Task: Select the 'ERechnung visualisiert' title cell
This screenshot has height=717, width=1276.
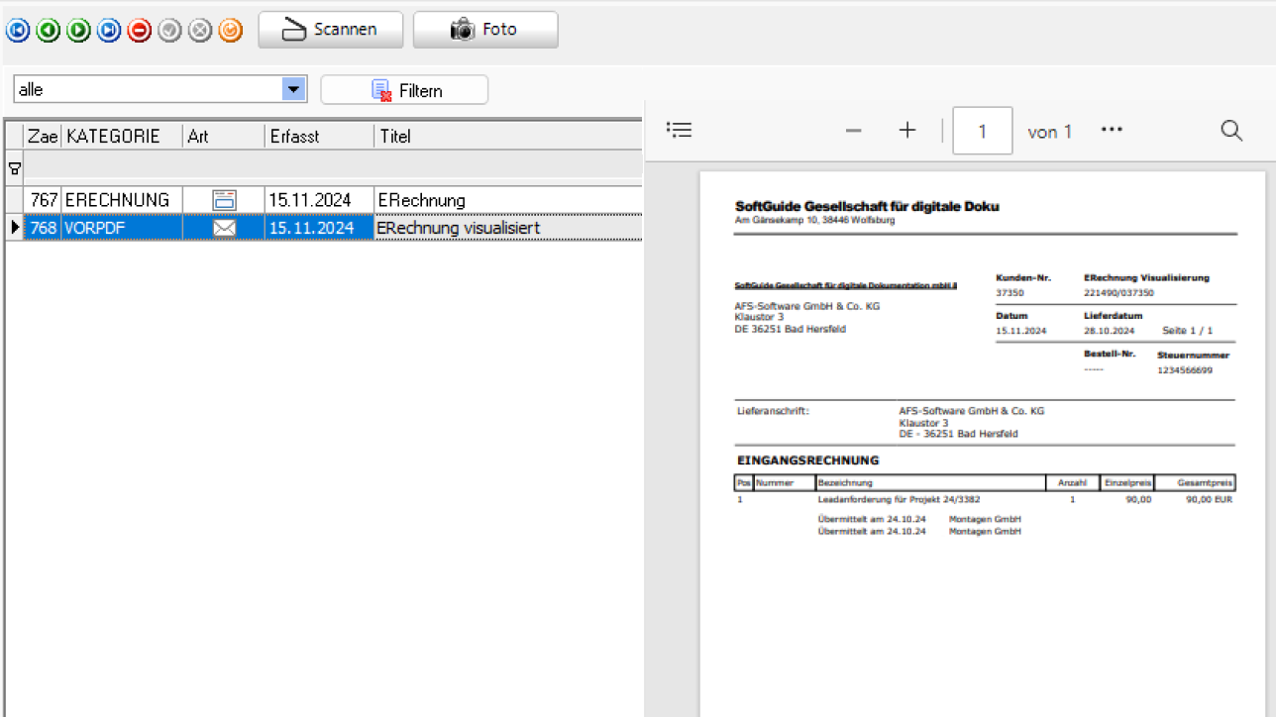Action: point(508,228)
